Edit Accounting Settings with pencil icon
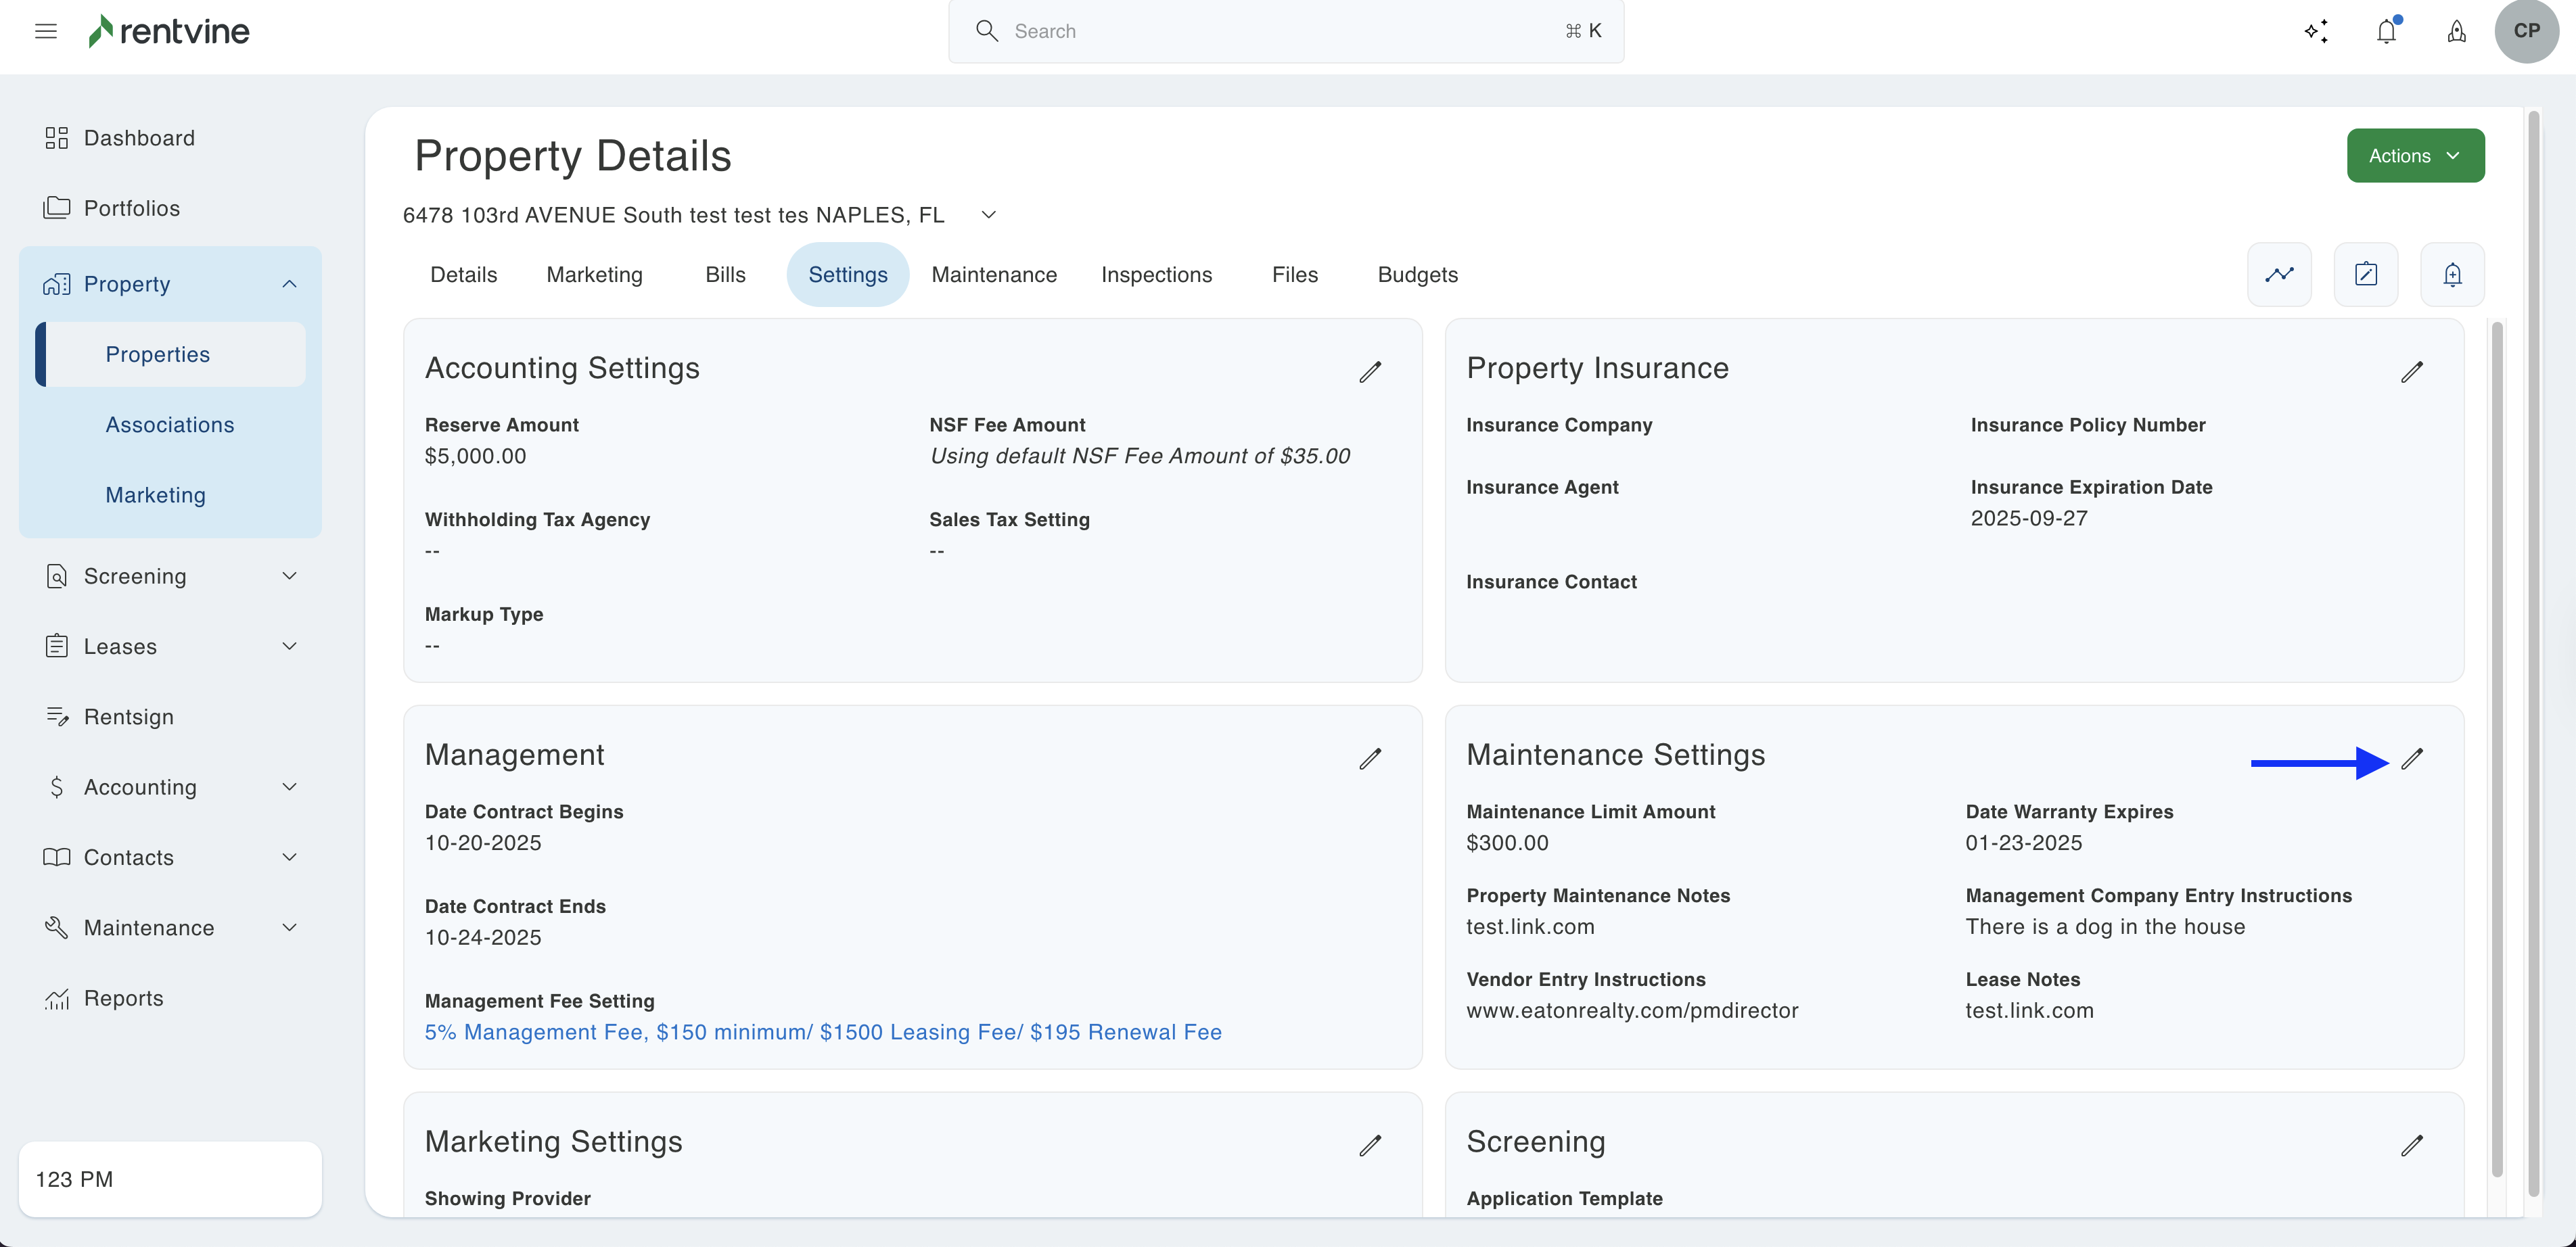Viewport: 2576px width, 1247px height. tap(1370, 372)
